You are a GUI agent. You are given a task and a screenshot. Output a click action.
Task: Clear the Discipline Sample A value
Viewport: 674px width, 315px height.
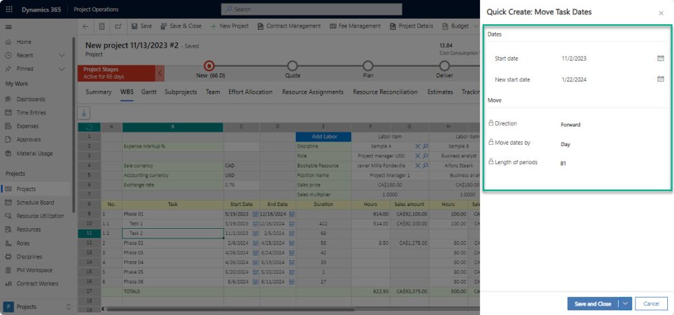[417, 146]
